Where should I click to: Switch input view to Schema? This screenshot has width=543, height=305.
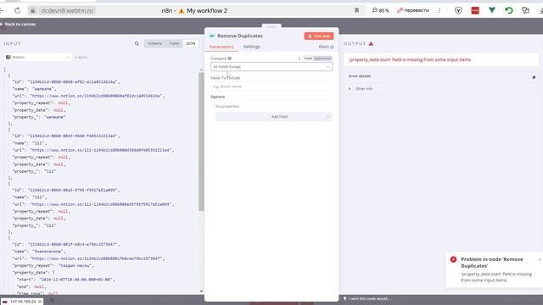154,43
